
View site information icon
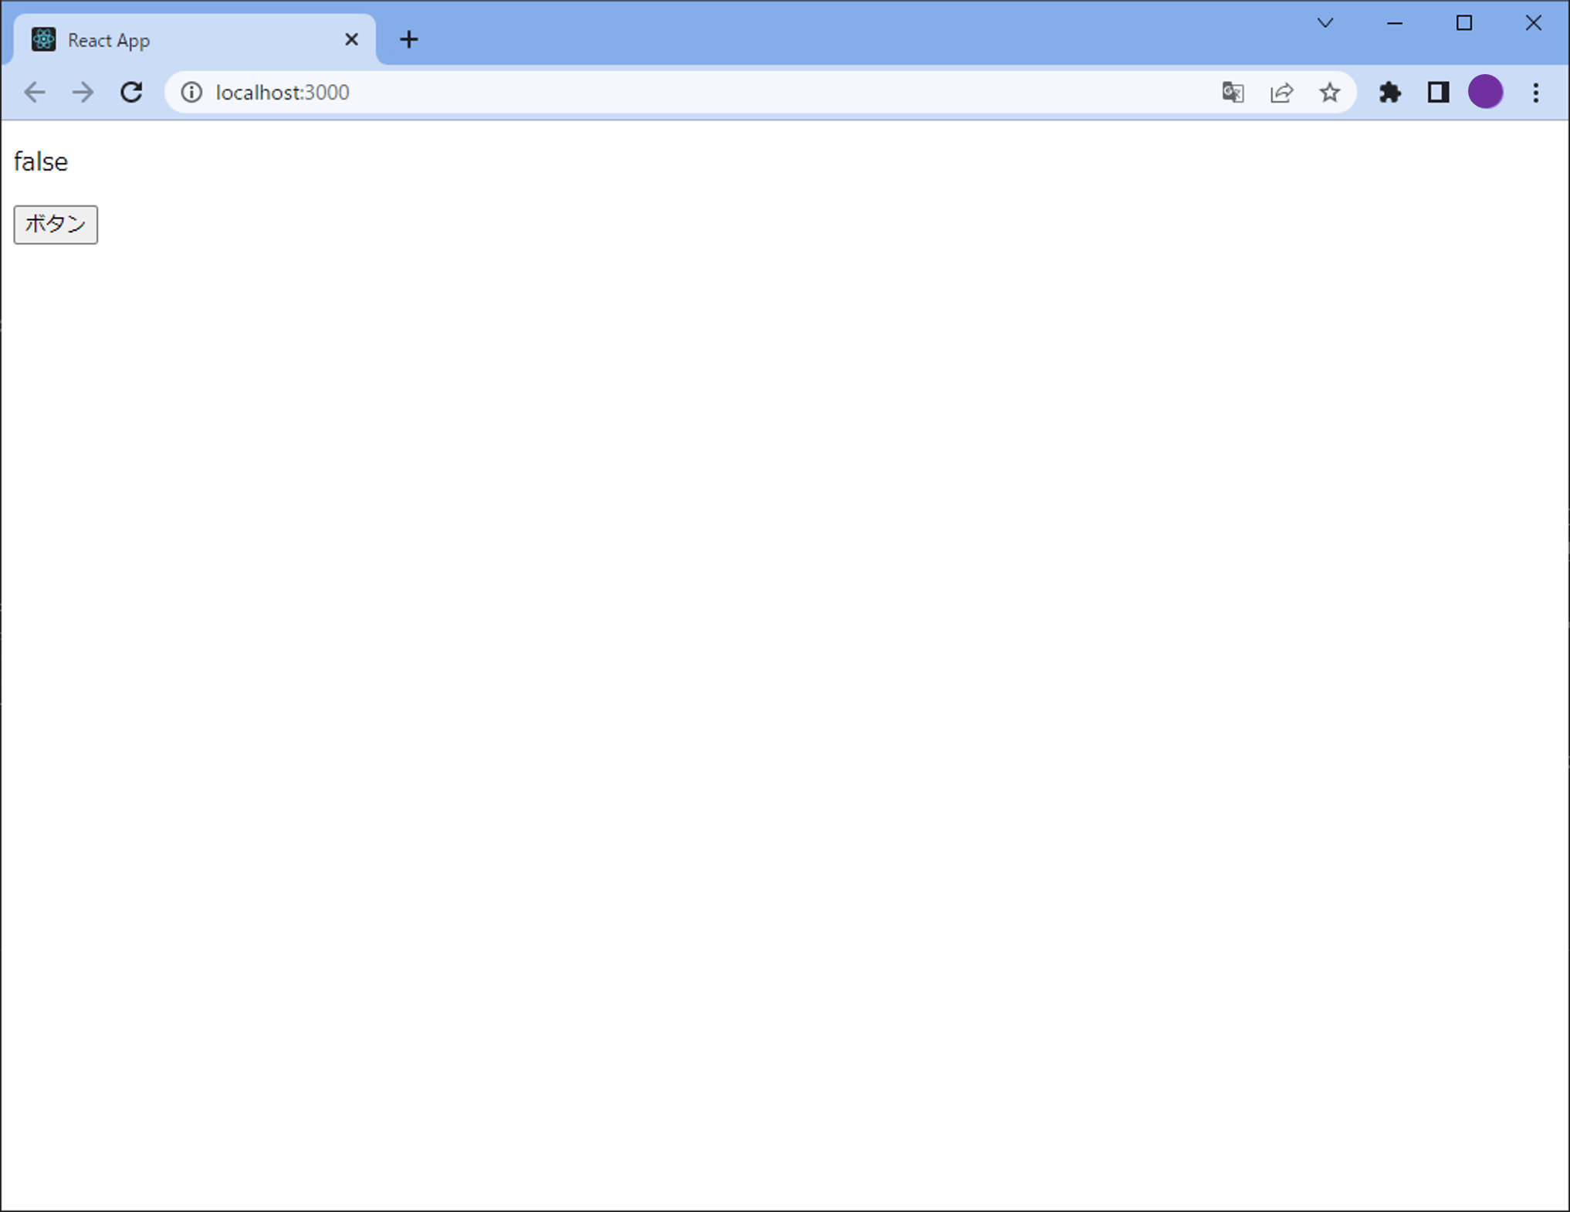tap(191, 93)
